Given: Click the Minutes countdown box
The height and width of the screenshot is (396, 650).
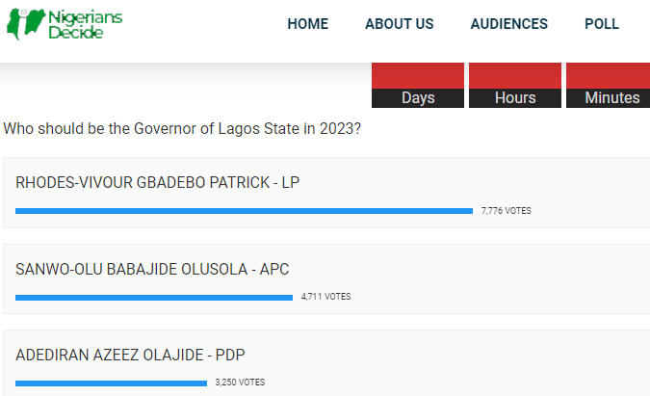Looking at the screenshot, I should pyautogui.click(x=609, y=86).
